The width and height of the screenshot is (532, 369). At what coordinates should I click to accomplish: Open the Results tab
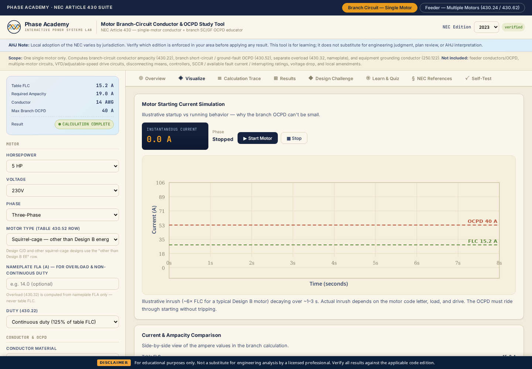coord(284,78)
